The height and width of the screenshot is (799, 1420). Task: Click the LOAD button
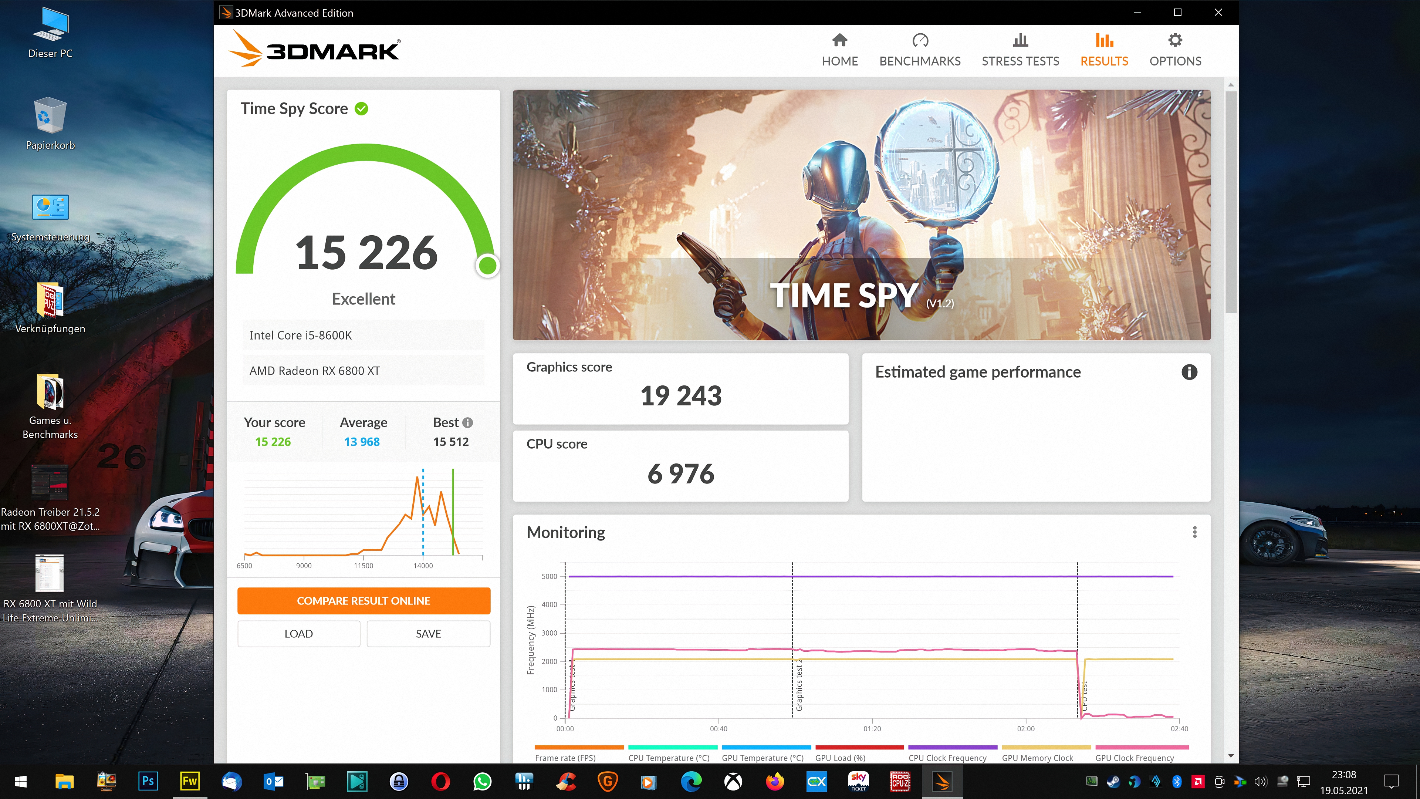pyautogui.click(x=298, y=633)
